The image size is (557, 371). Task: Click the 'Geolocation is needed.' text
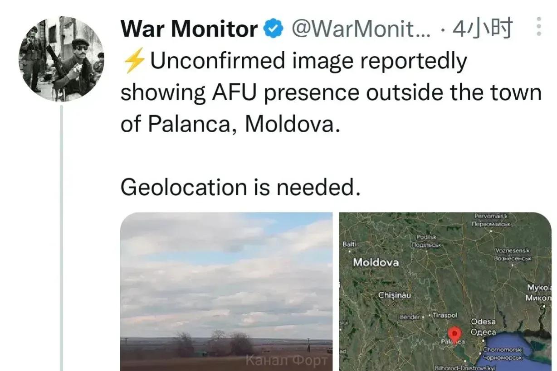tap(240, 187)
